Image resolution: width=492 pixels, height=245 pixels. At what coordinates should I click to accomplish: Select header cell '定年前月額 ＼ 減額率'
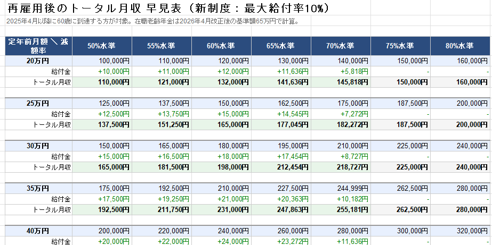[38, 46]
